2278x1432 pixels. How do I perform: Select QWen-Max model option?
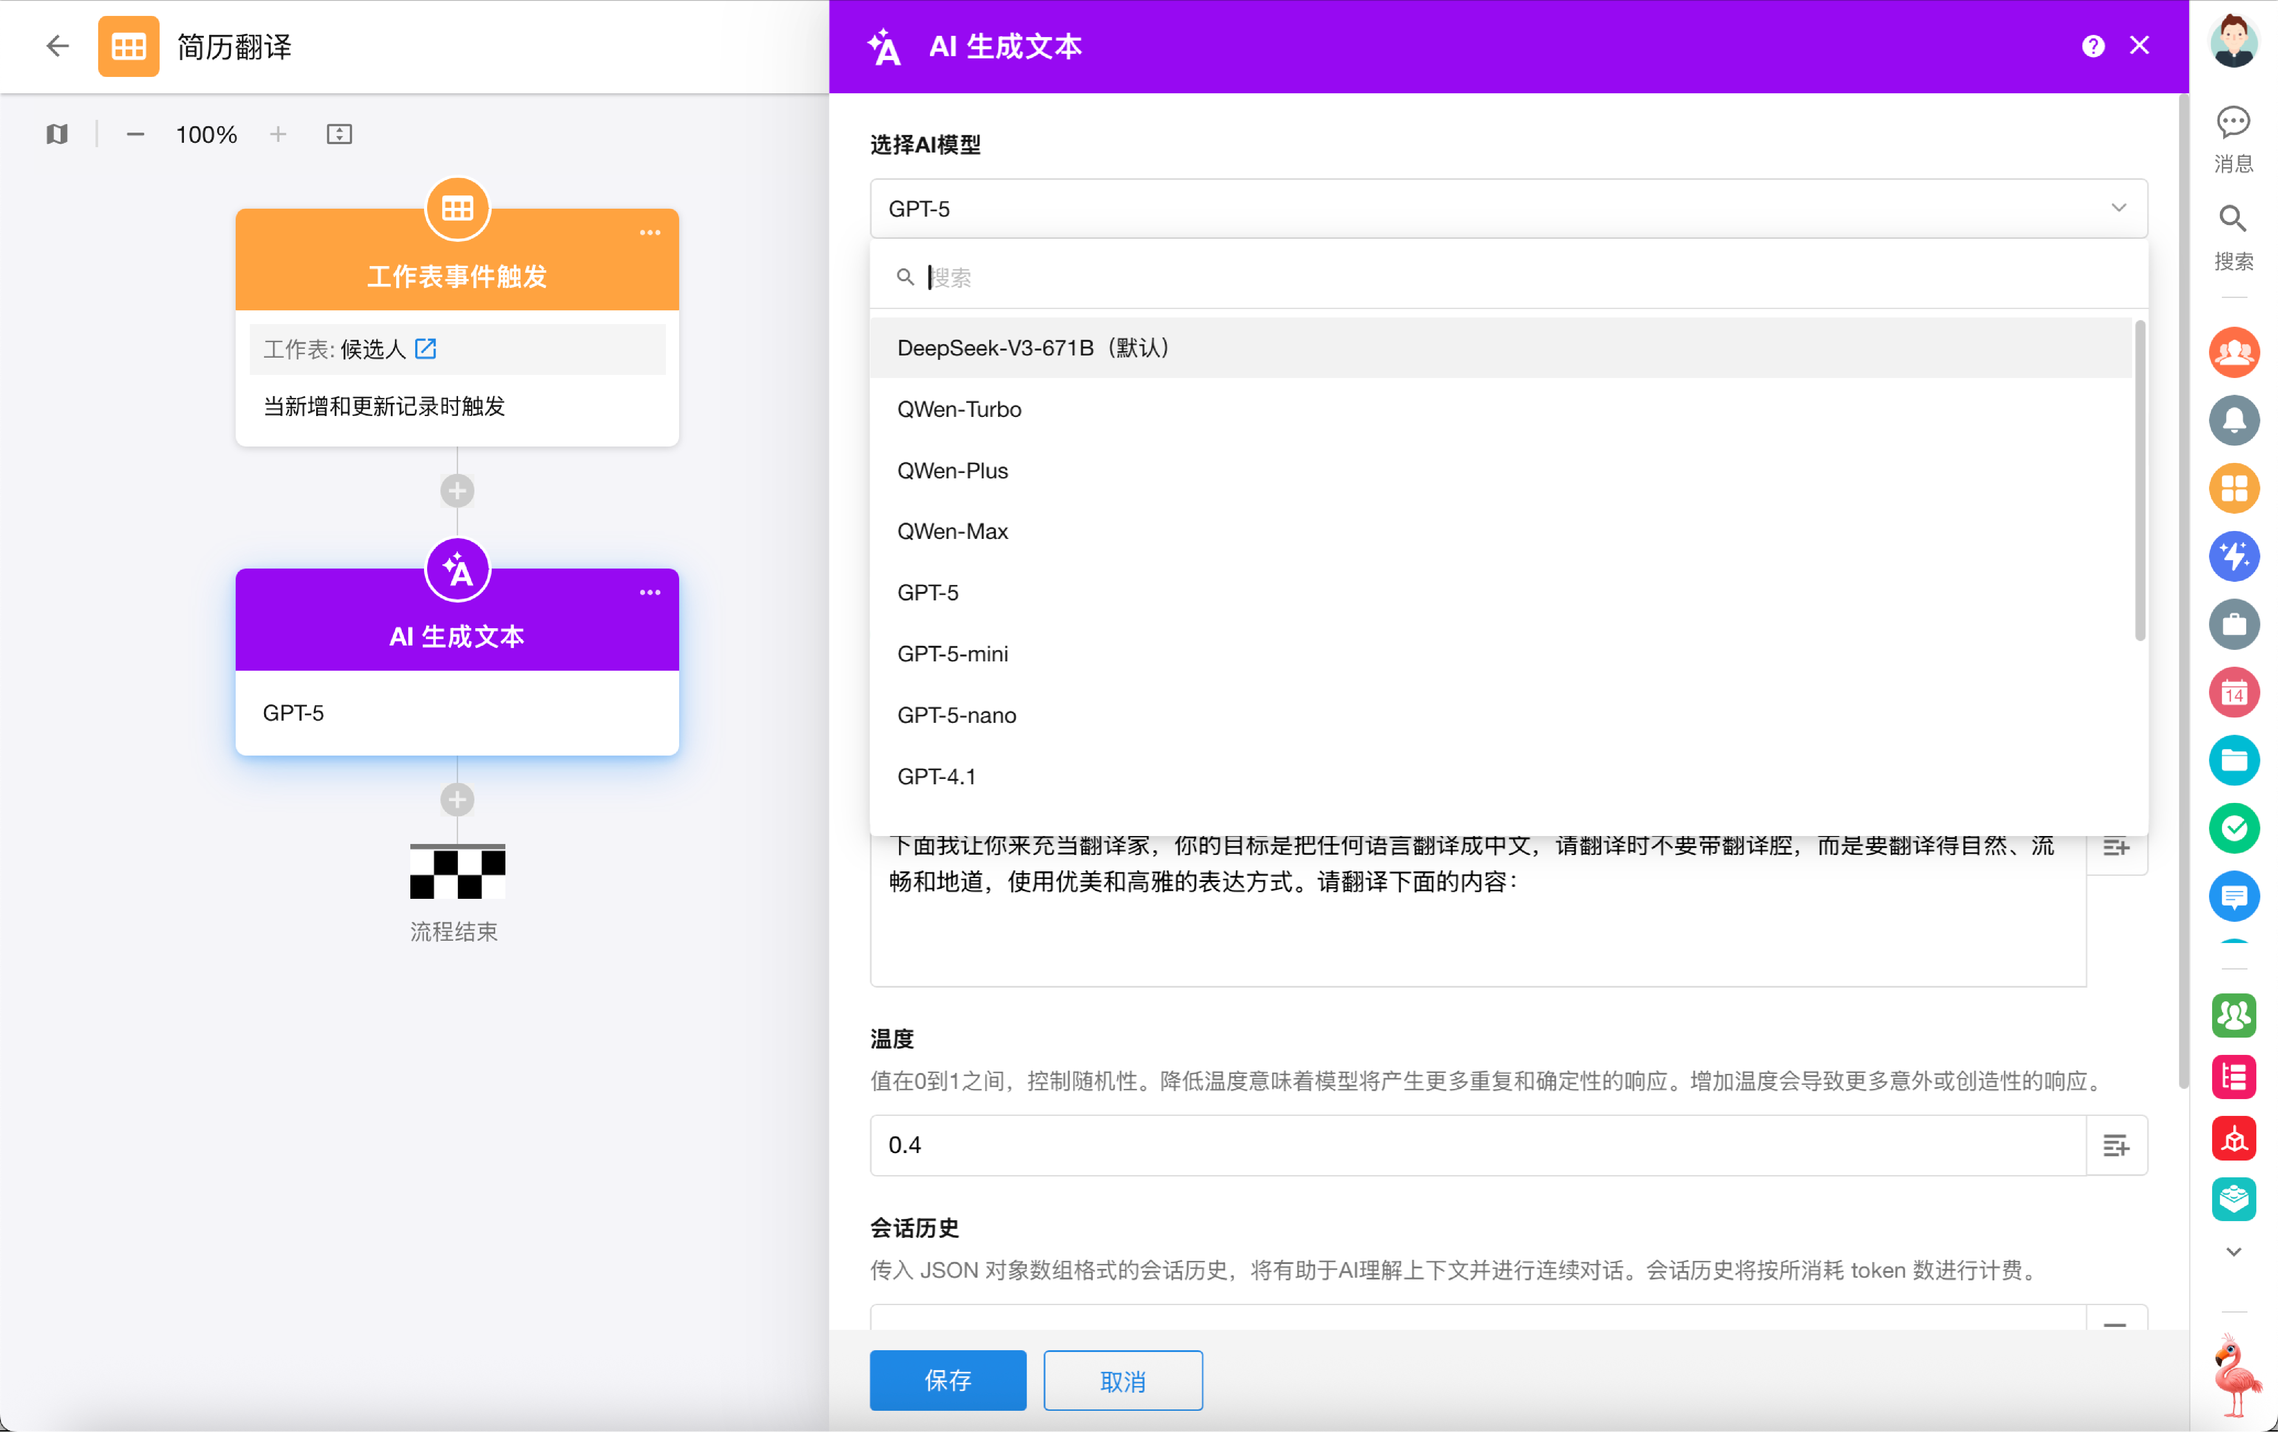point(953,531)
